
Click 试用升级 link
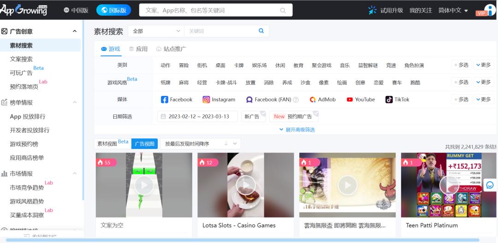391,10
